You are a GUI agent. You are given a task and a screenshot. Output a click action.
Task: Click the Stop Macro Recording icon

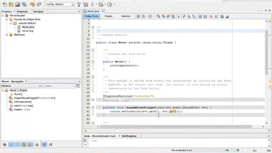216,16
